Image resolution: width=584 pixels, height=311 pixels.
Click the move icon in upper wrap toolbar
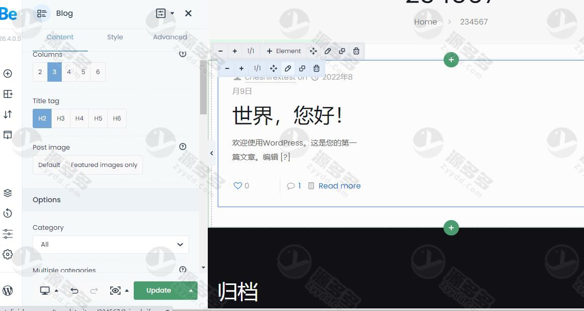pos(313,51)
